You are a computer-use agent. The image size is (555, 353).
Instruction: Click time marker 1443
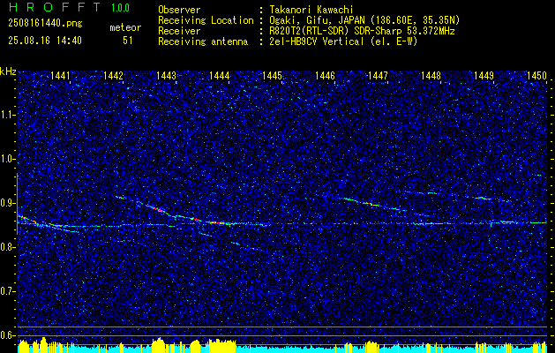click(167, 75)
